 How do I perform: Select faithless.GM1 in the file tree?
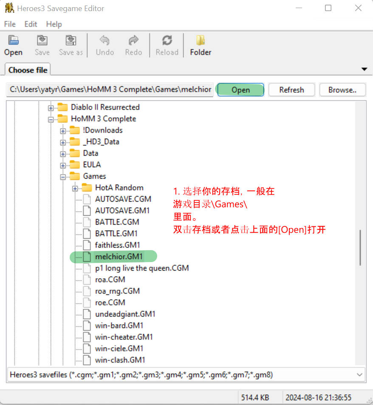(x=117, y=245)
